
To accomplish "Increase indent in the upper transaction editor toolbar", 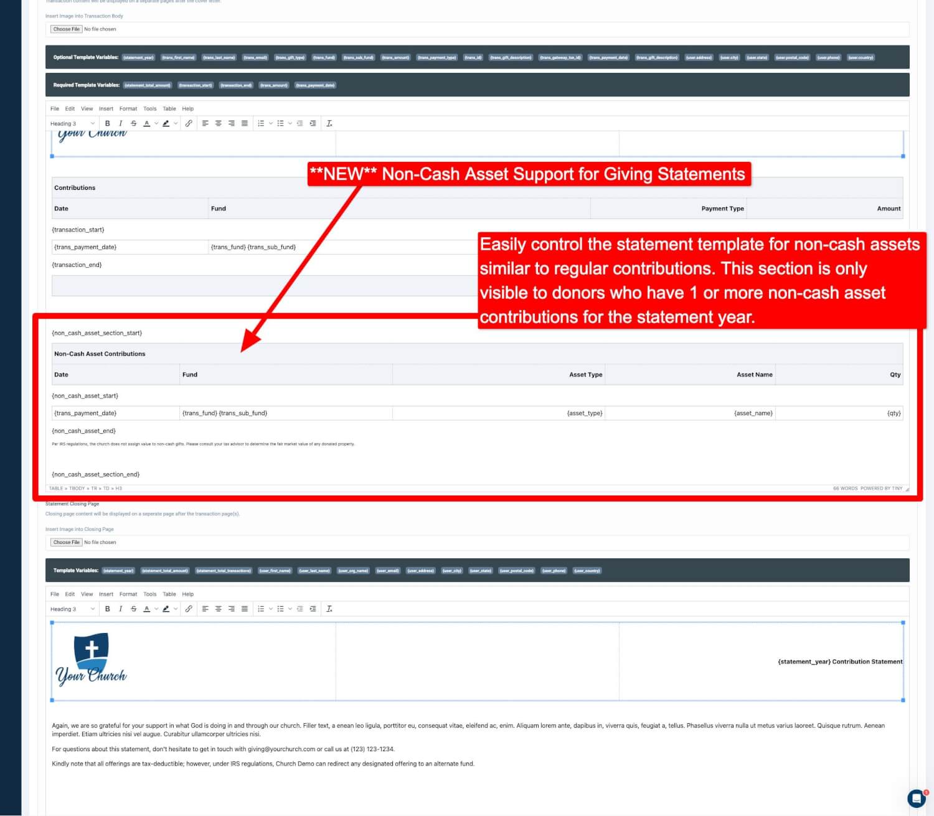I will (x=313, y=123).
